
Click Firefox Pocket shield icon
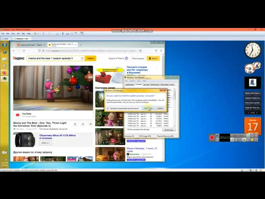tap(156, 51)
